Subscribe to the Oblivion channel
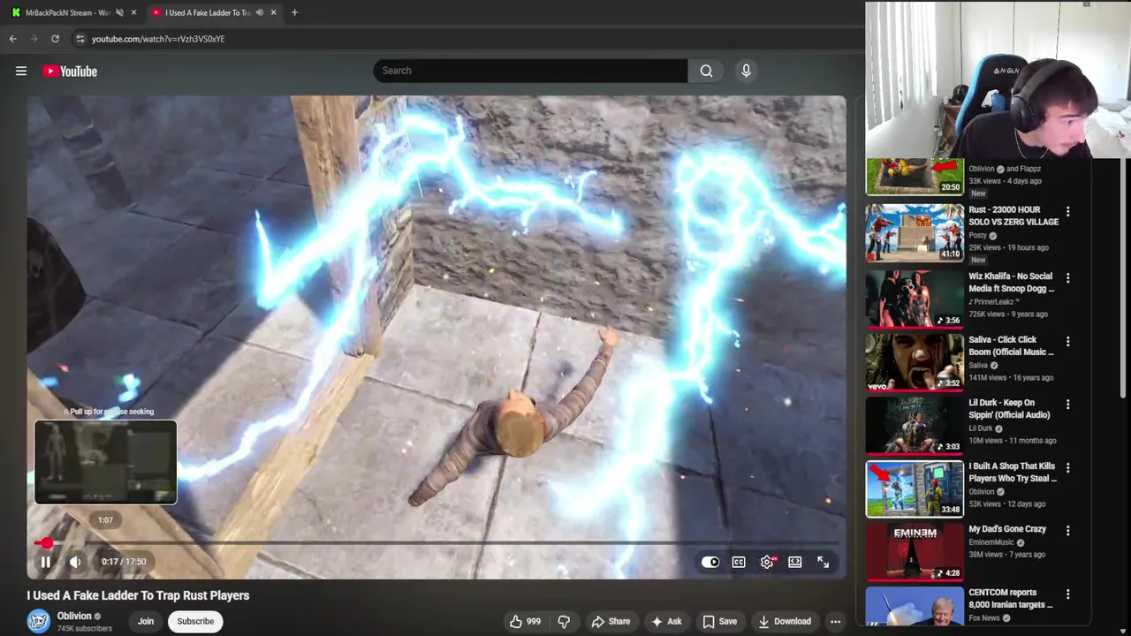Screen dimensions: 1131x636 195,621
